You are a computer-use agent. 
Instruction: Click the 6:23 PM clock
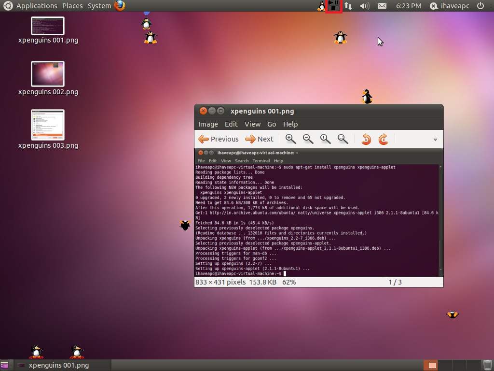[x=408, y=6]
